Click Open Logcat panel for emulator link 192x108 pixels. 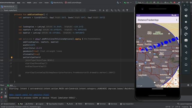click(x=29, y=95)
